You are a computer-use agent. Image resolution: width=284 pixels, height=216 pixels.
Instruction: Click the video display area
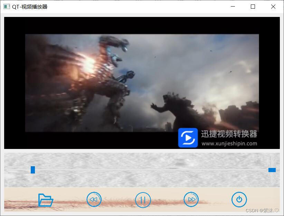142,83
